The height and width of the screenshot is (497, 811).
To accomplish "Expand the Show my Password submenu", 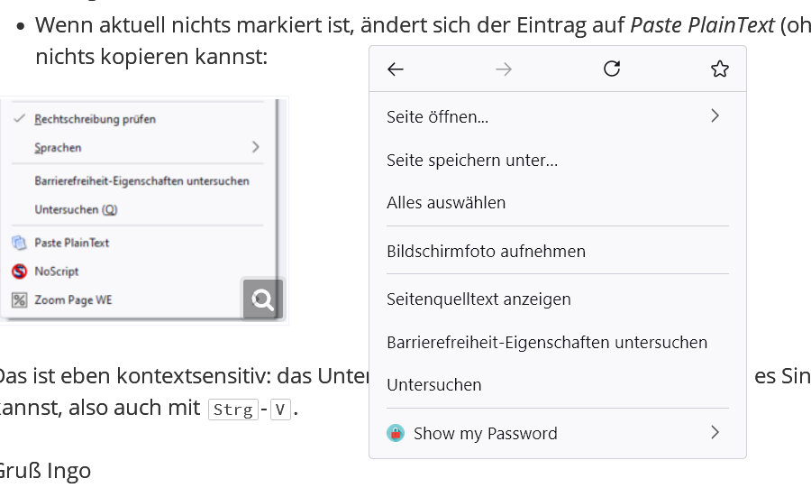I will pyautogui.click(x=715, y=433).
